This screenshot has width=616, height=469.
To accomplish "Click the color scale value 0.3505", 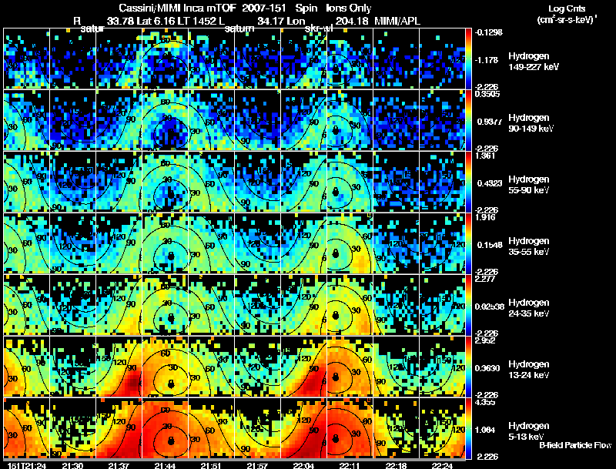I will (487, 94).
